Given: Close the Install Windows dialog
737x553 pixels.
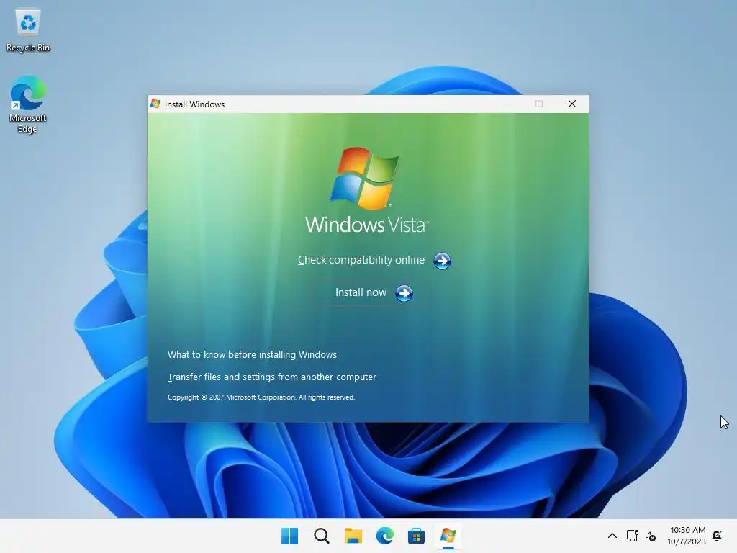Looking at the screenshot, I should pos(572,104).
